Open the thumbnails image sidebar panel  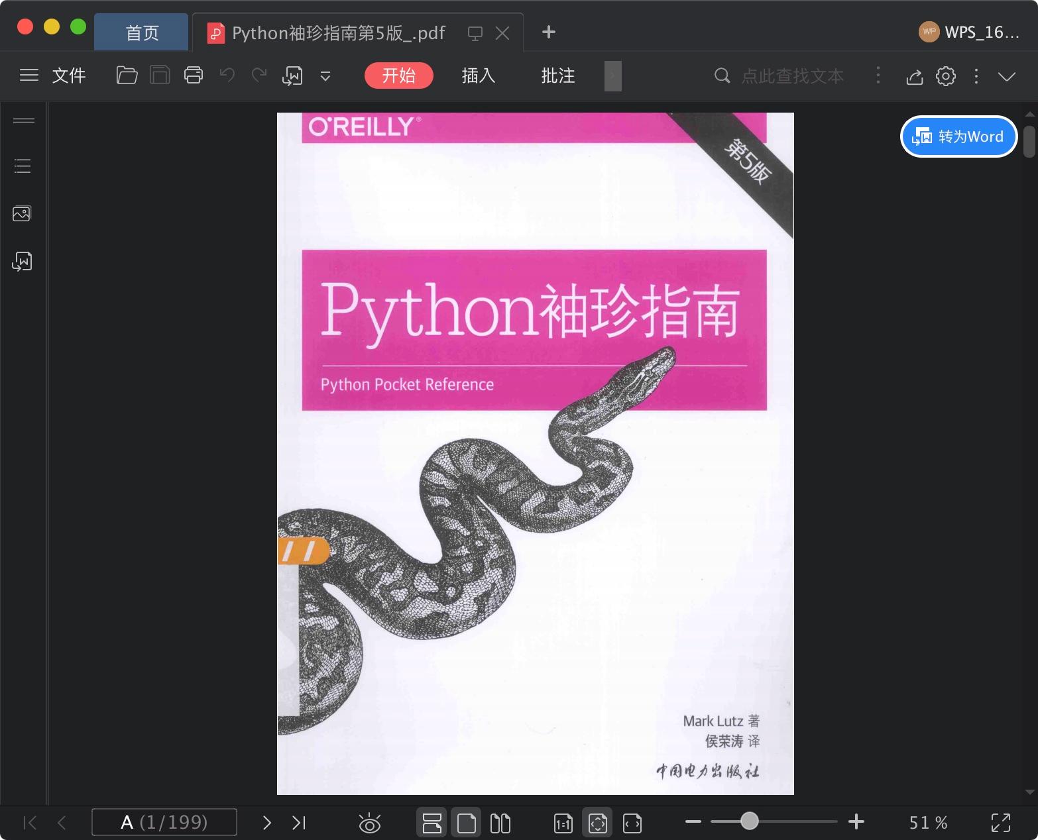coord(22,213)
